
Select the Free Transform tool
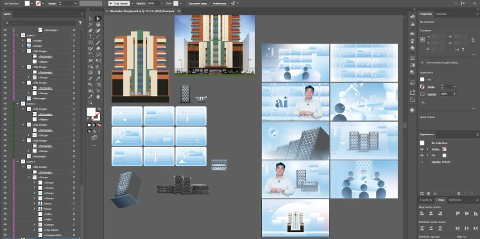(x=98, y=60)
